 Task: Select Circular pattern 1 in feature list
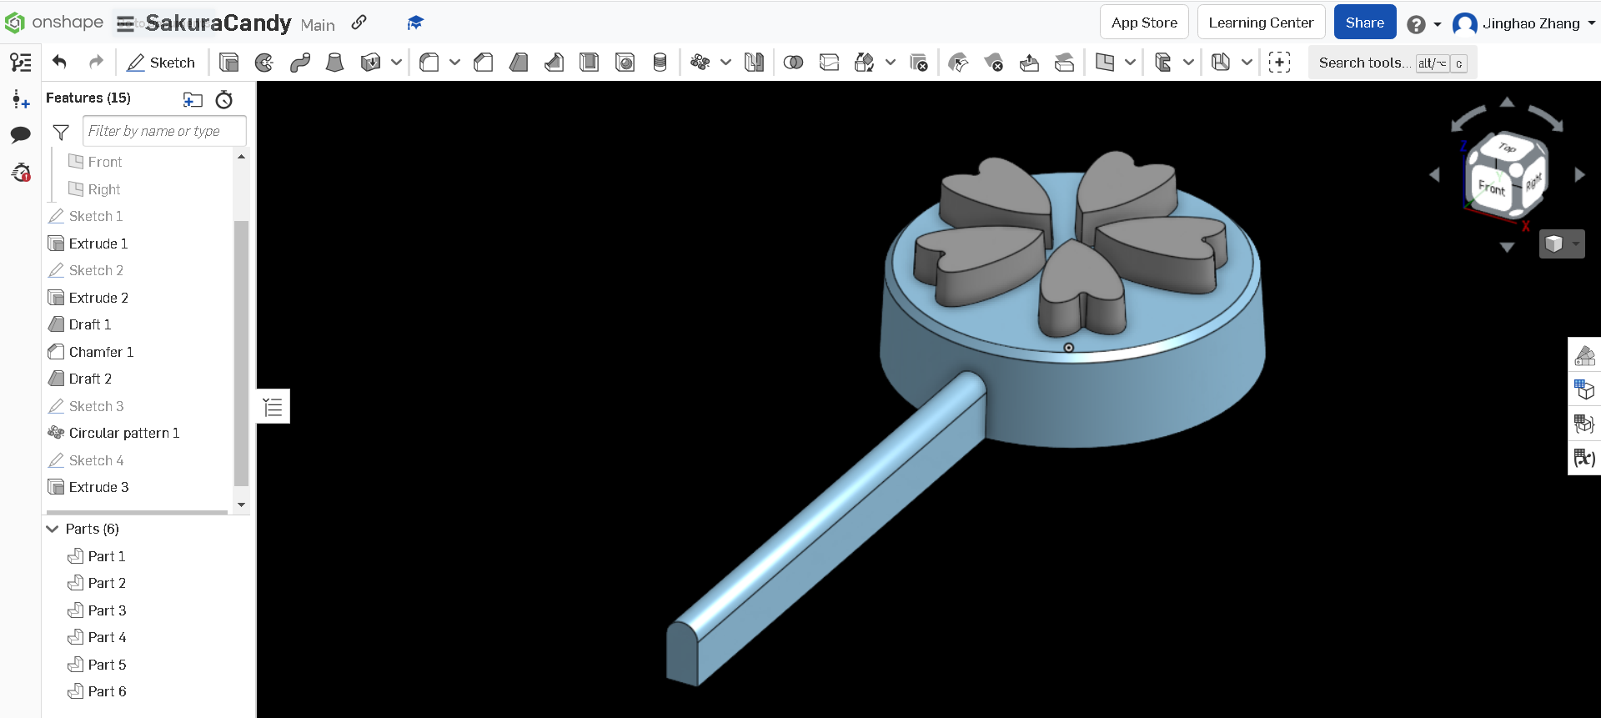pos(124,433)
